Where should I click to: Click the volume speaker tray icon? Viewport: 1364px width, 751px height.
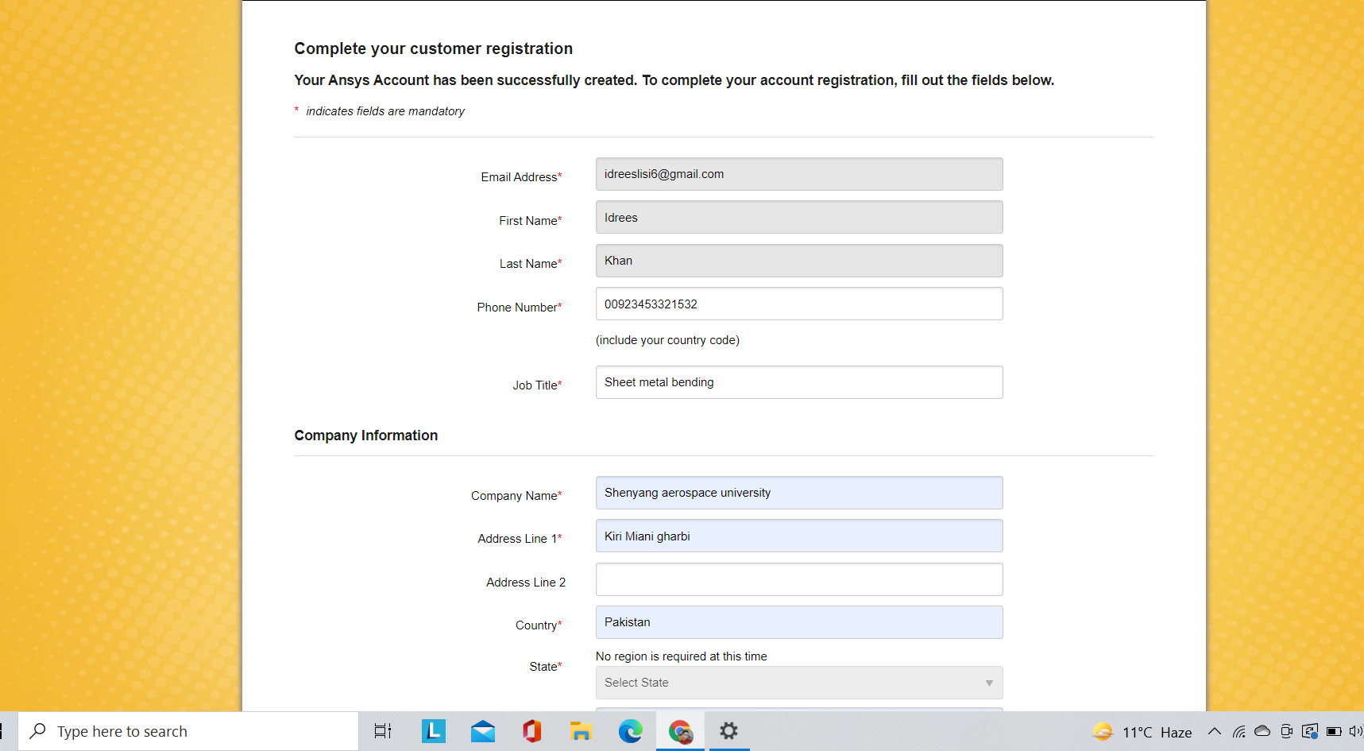(1354, 731)
